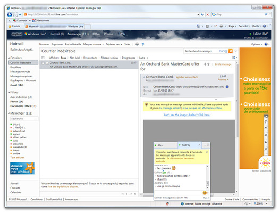
Task: Click the Bing search magnifier icon
Action: pyautogui.click(x=266, y=14)
